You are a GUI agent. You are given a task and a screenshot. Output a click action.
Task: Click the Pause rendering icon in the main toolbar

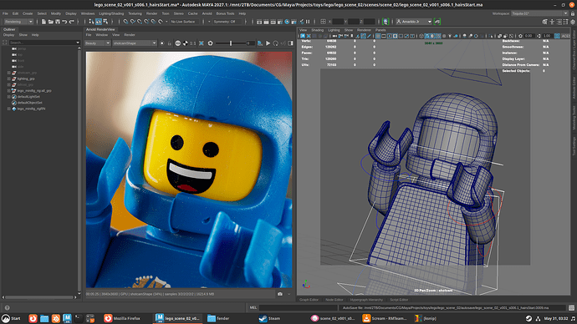(x=308, y=22)
